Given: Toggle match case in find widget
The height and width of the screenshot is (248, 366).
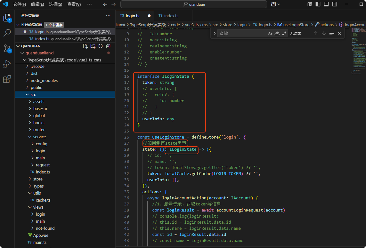Looking at the screenshot, I should (x=270, y=33).
